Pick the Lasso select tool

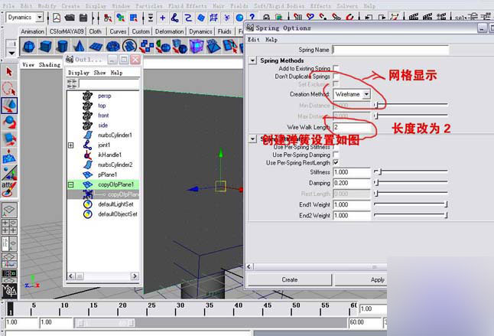tap(9, 89)
